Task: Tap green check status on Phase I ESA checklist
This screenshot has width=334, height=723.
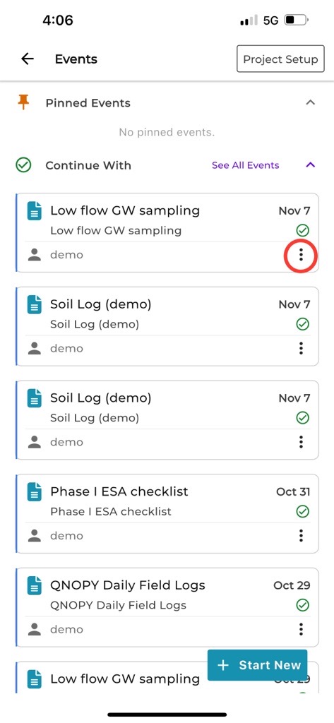Action: 302,511
